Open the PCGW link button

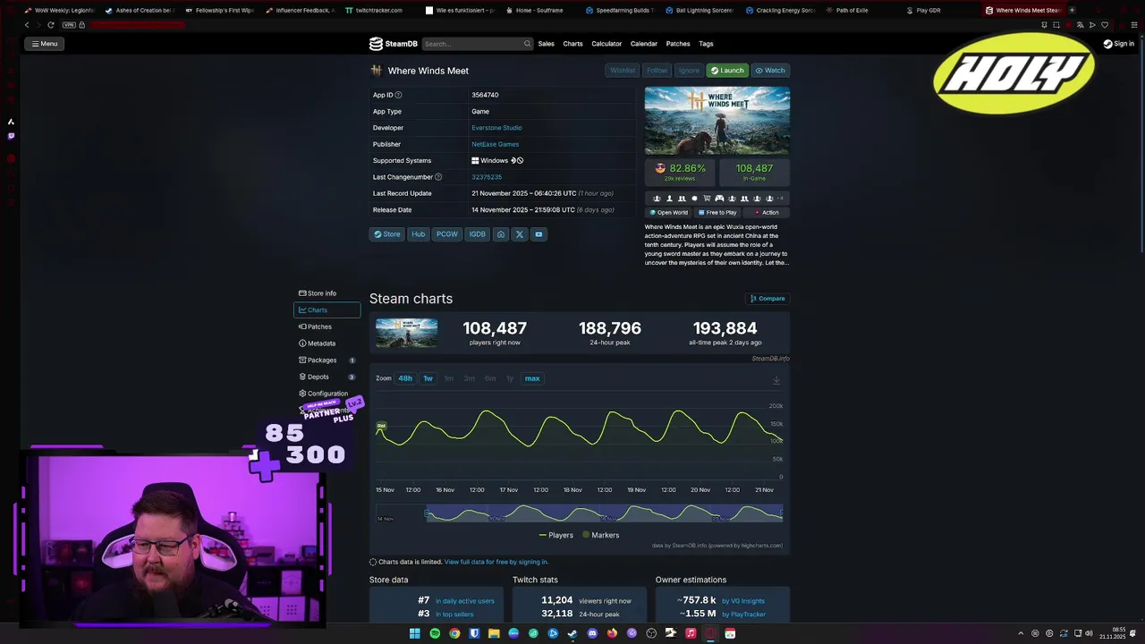coord(446,234)
